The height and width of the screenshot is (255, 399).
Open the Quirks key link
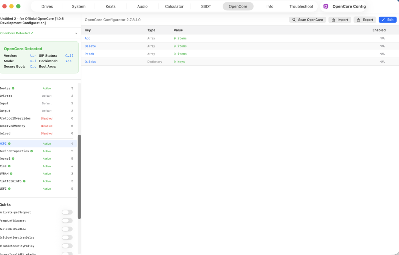[x=90, y=62]
